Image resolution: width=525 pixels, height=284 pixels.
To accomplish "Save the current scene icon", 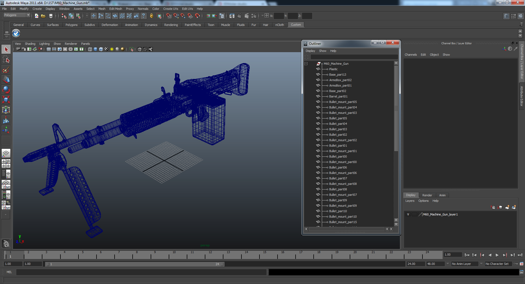I will [51, 16].
